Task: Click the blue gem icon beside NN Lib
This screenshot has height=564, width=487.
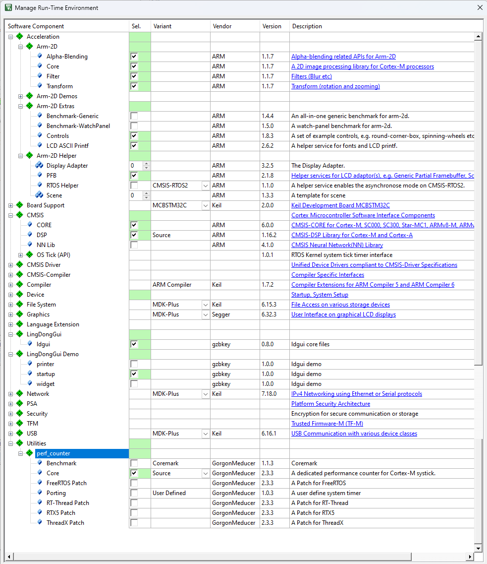Action: tap(30, 245)
